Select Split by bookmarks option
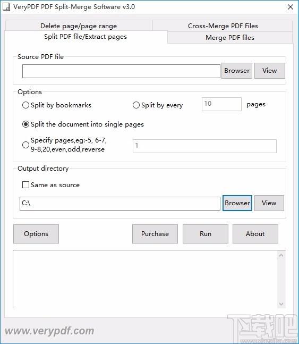The image size is (299, 344). click(57, 105)
